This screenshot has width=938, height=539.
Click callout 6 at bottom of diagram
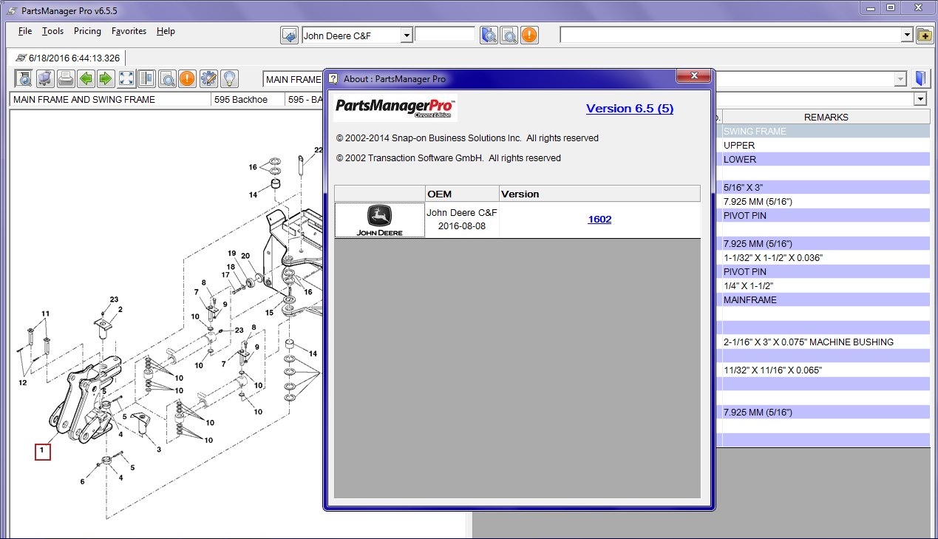[83, 481]
